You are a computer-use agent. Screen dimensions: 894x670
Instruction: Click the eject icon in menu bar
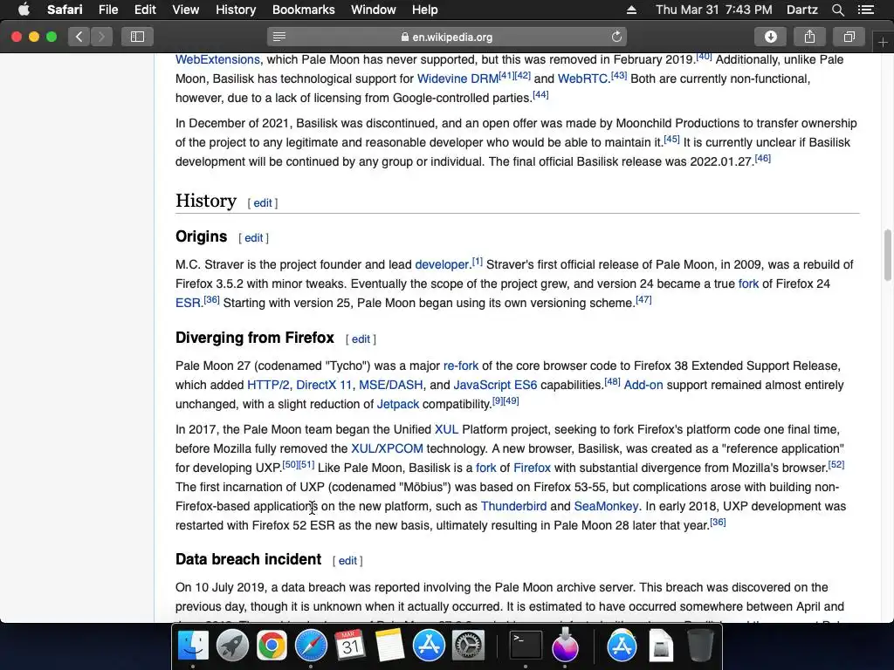click(631, 10)
